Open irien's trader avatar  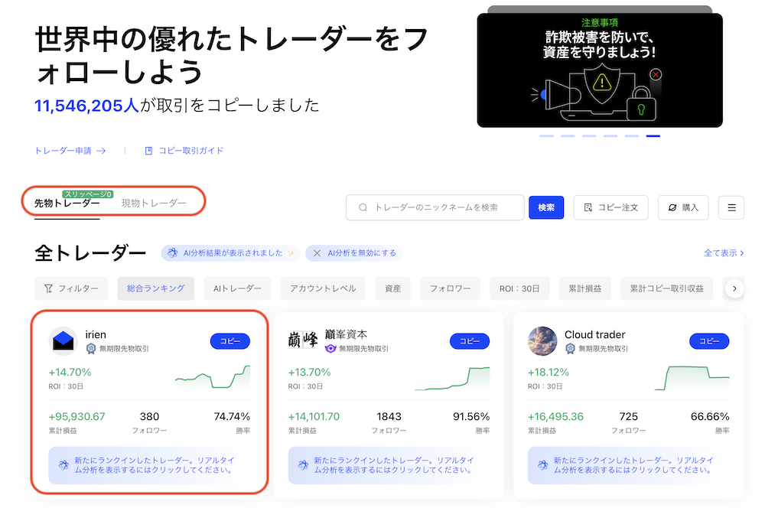click(63, 341)
